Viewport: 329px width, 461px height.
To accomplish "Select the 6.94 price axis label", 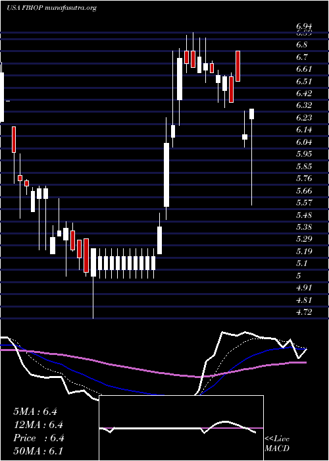I will [x=304, y=27].
